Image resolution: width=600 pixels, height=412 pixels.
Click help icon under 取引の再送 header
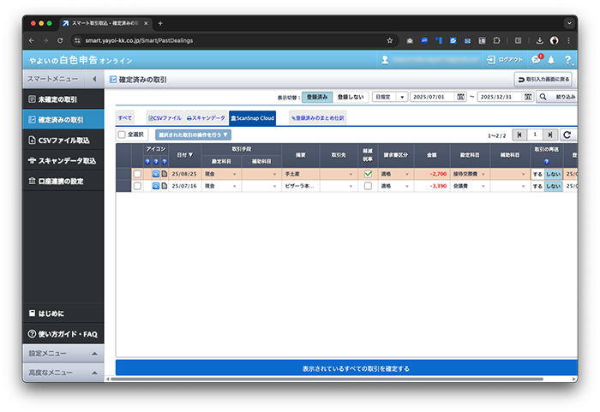pos(547,161)
